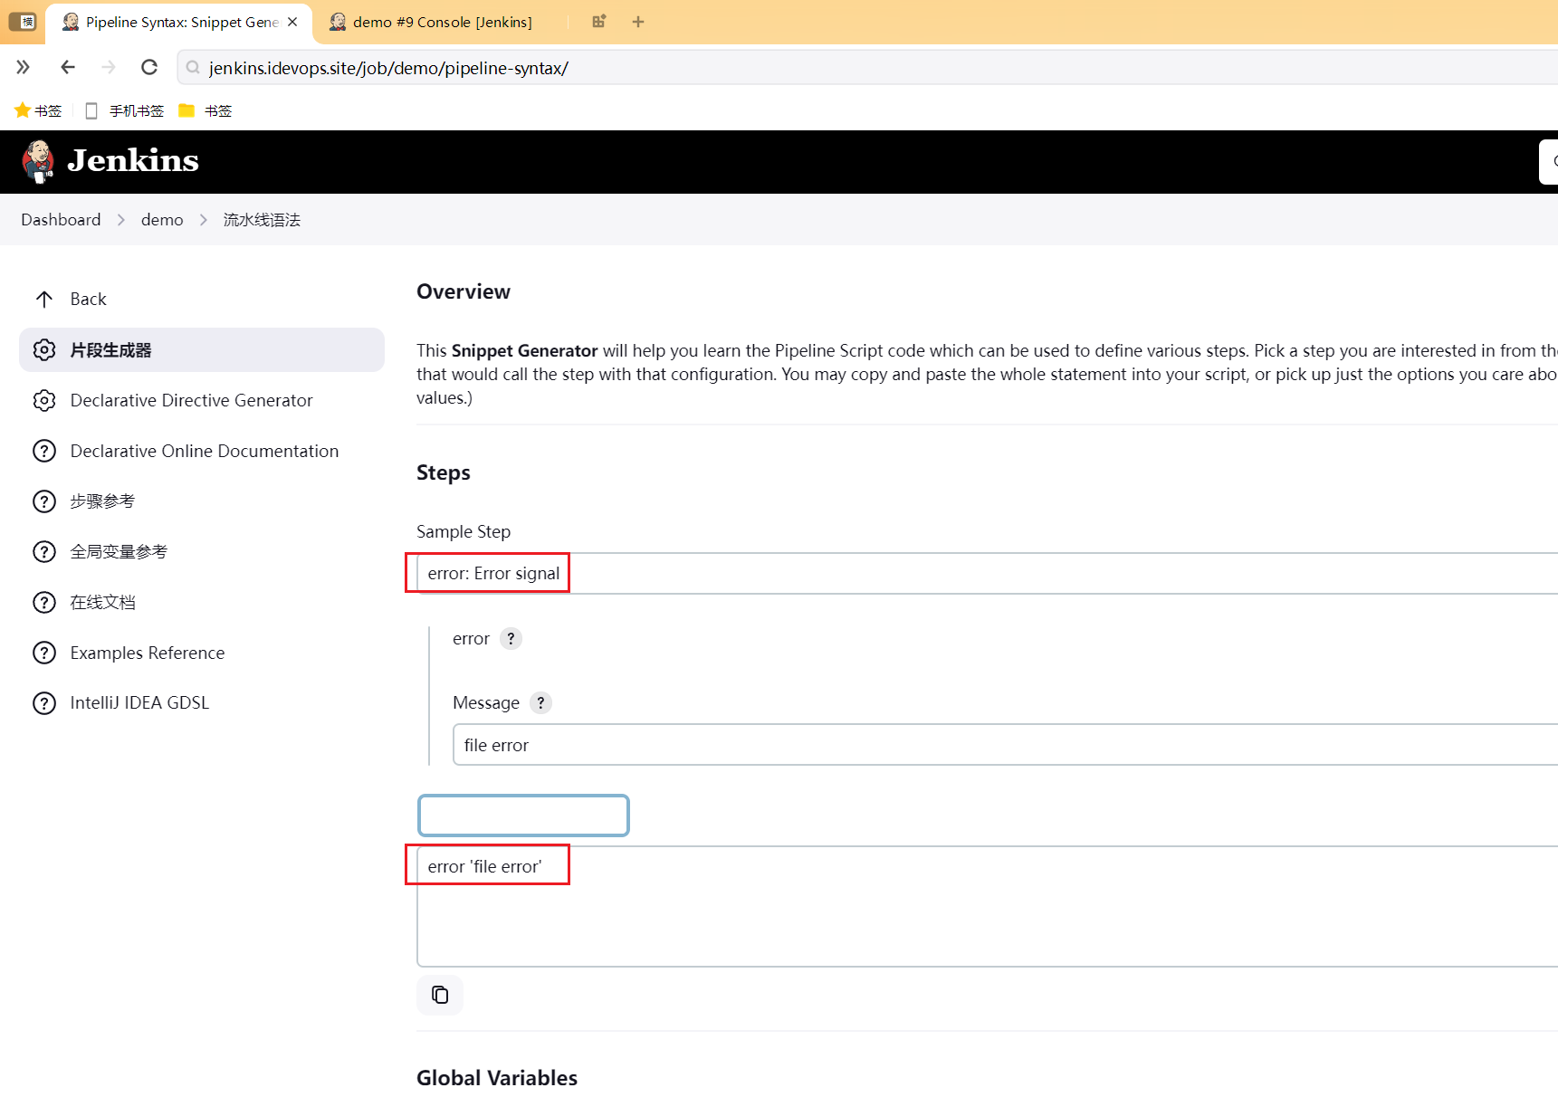Click the Steps heading
This screenshot has height=1097, width=1558.
(x=444, y=472)
